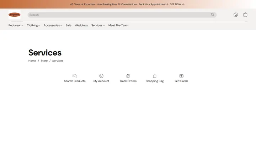
Task: Open the My Account link
Action: (x=101, y=81)
